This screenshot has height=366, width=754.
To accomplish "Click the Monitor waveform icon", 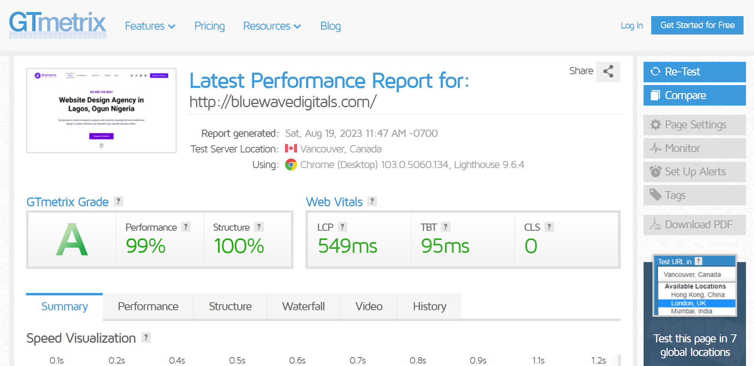I will click(655, 148).
